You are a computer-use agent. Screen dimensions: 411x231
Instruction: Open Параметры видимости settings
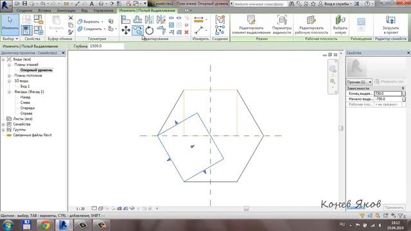click(x=282, y=25)
